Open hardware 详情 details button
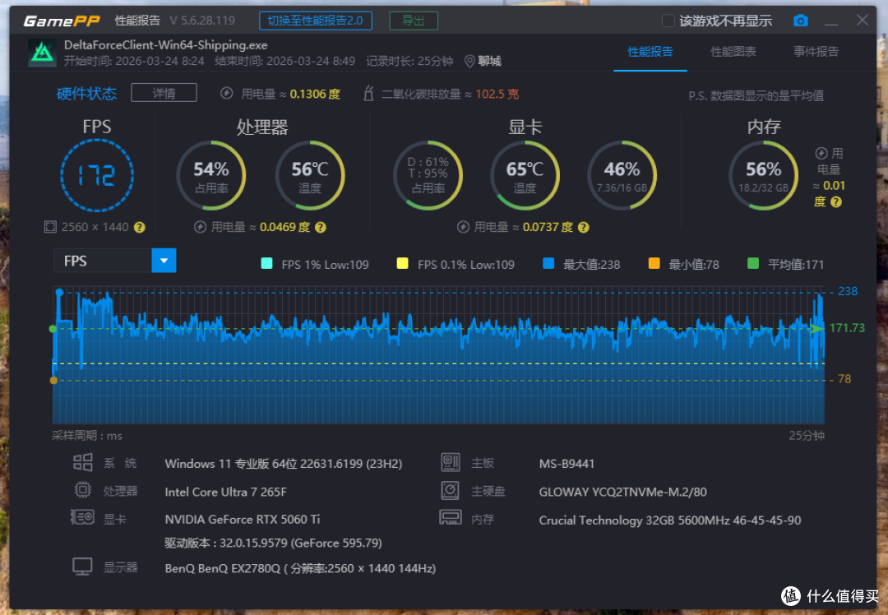 (164, 93)
